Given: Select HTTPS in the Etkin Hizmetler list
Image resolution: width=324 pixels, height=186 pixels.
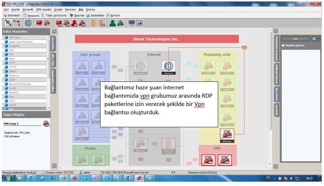Looking at the screenshot, I should 12,67.
